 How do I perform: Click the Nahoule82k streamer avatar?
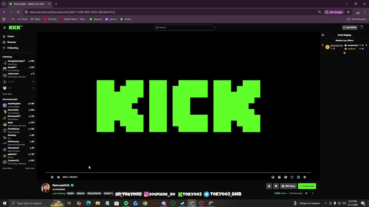pos(46,188)
